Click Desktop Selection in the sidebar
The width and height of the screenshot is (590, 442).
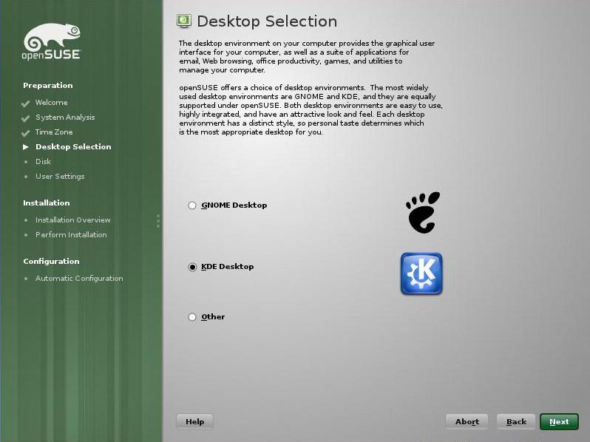pos(73,146)
